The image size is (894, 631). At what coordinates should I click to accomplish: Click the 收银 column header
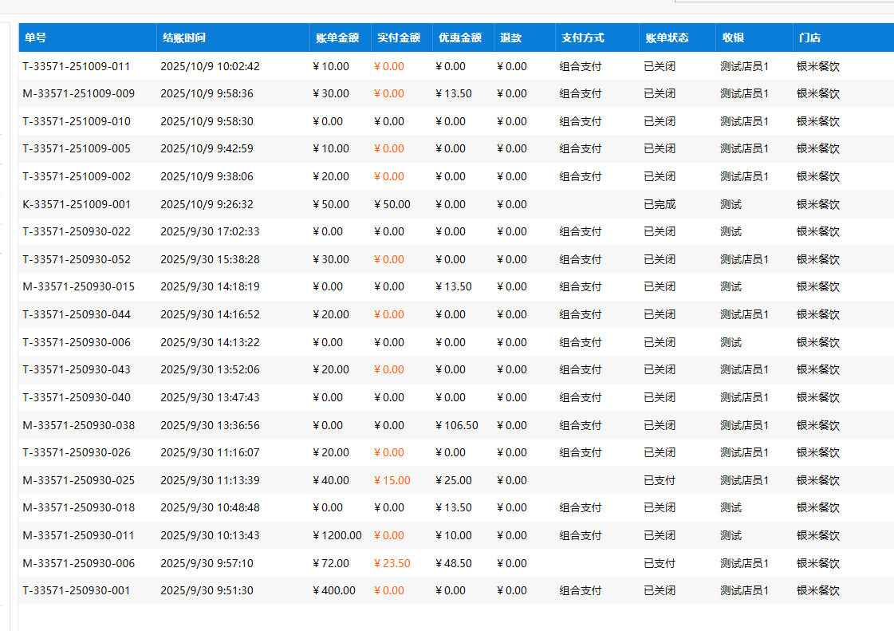tap(734, 37)
